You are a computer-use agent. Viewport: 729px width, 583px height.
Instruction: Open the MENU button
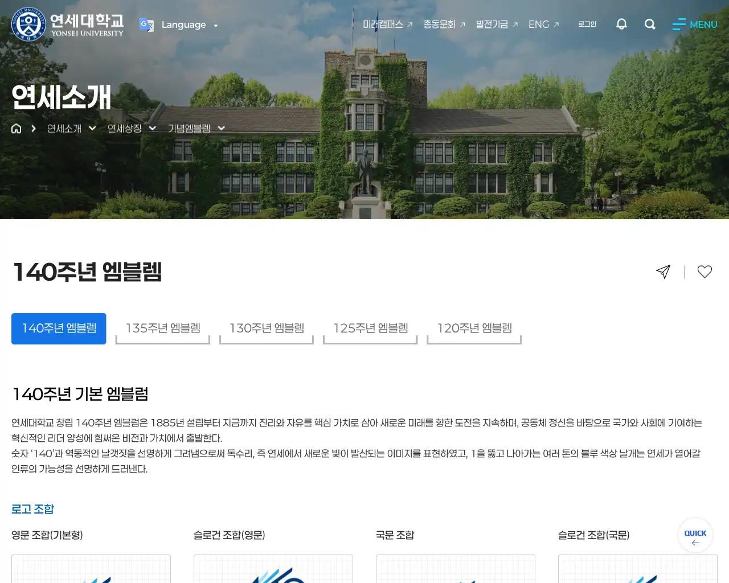point(695,24)
